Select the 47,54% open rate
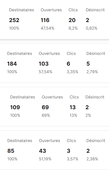The image size is (109, 170). pyautogui.click(x=47, y=28)
